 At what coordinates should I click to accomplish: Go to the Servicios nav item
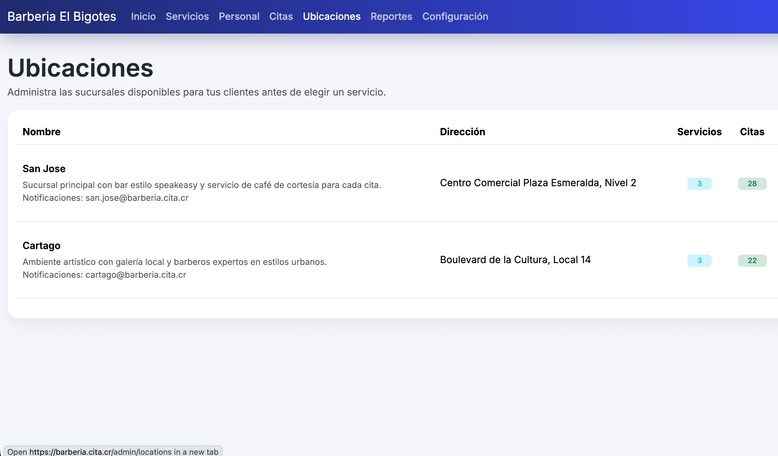point(187,16)
